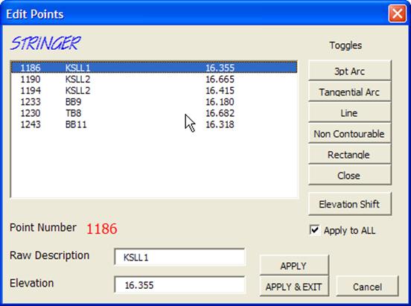Select point 1230 TB8 row

coord(154,113)
